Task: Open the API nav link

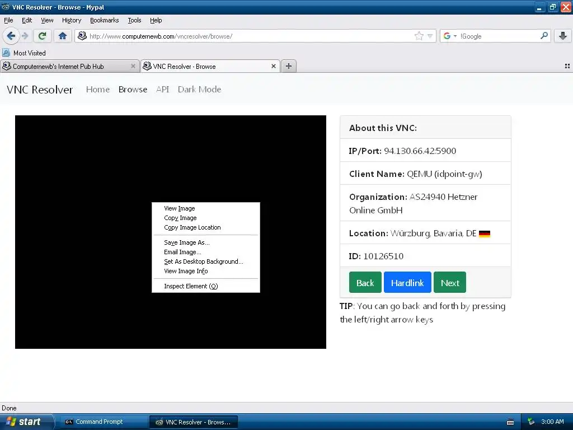Action: (x=162, y=90)
